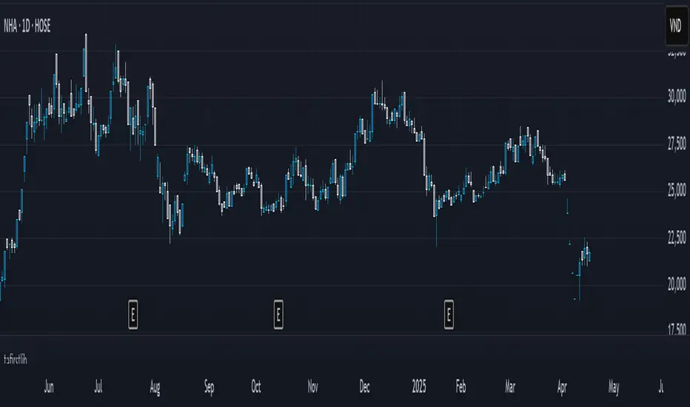Click the 22,500 price axis label

tap(677, 238)
